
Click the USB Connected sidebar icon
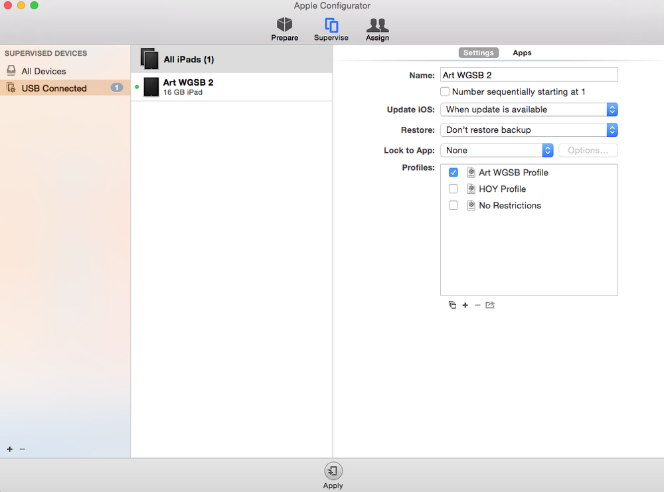(x=11, y=88)
